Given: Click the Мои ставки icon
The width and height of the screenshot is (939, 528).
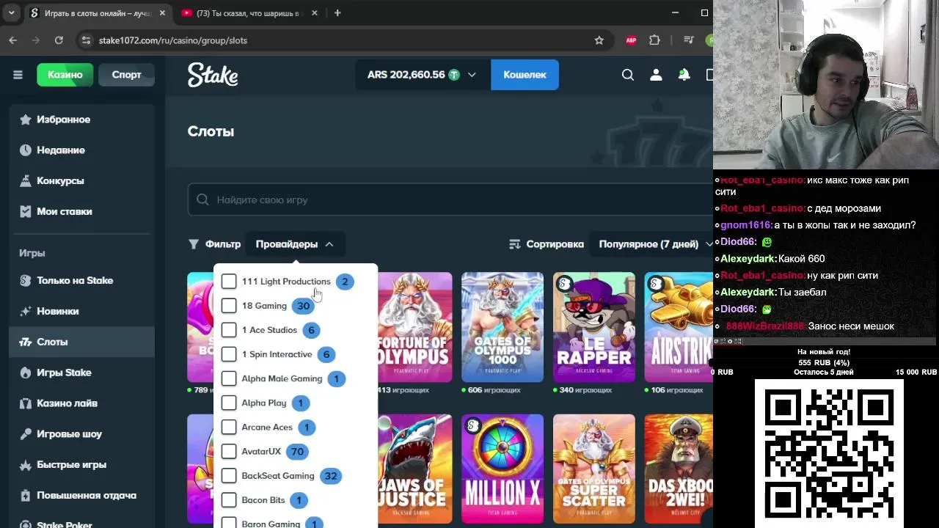Looking at the screenshot, I should pos(26,212).
